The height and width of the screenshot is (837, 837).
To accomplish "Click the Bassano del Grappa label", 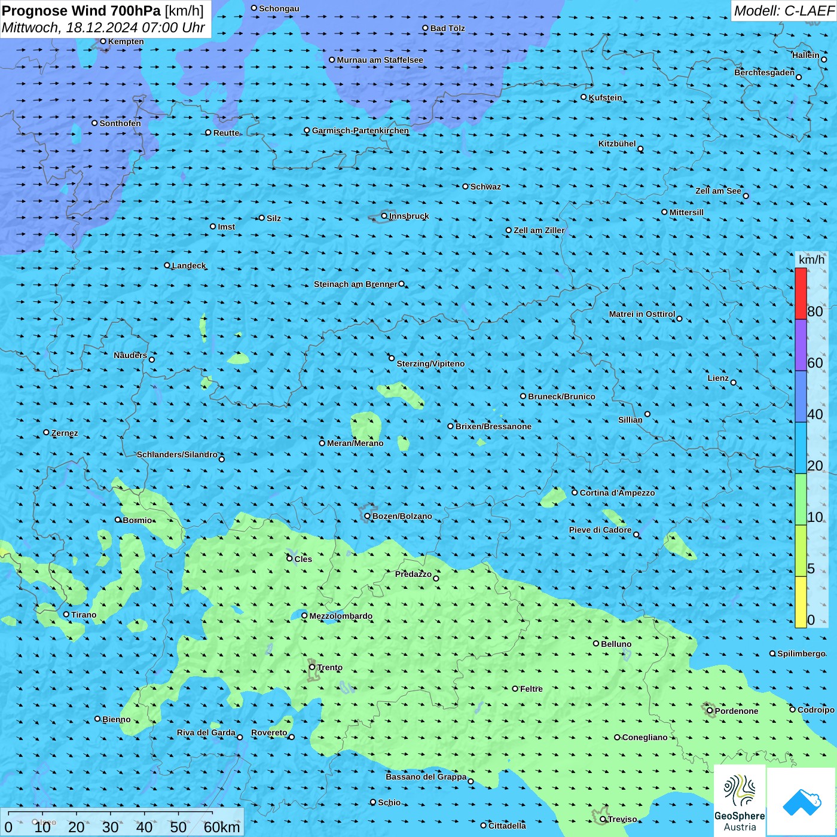I will 426,777.
